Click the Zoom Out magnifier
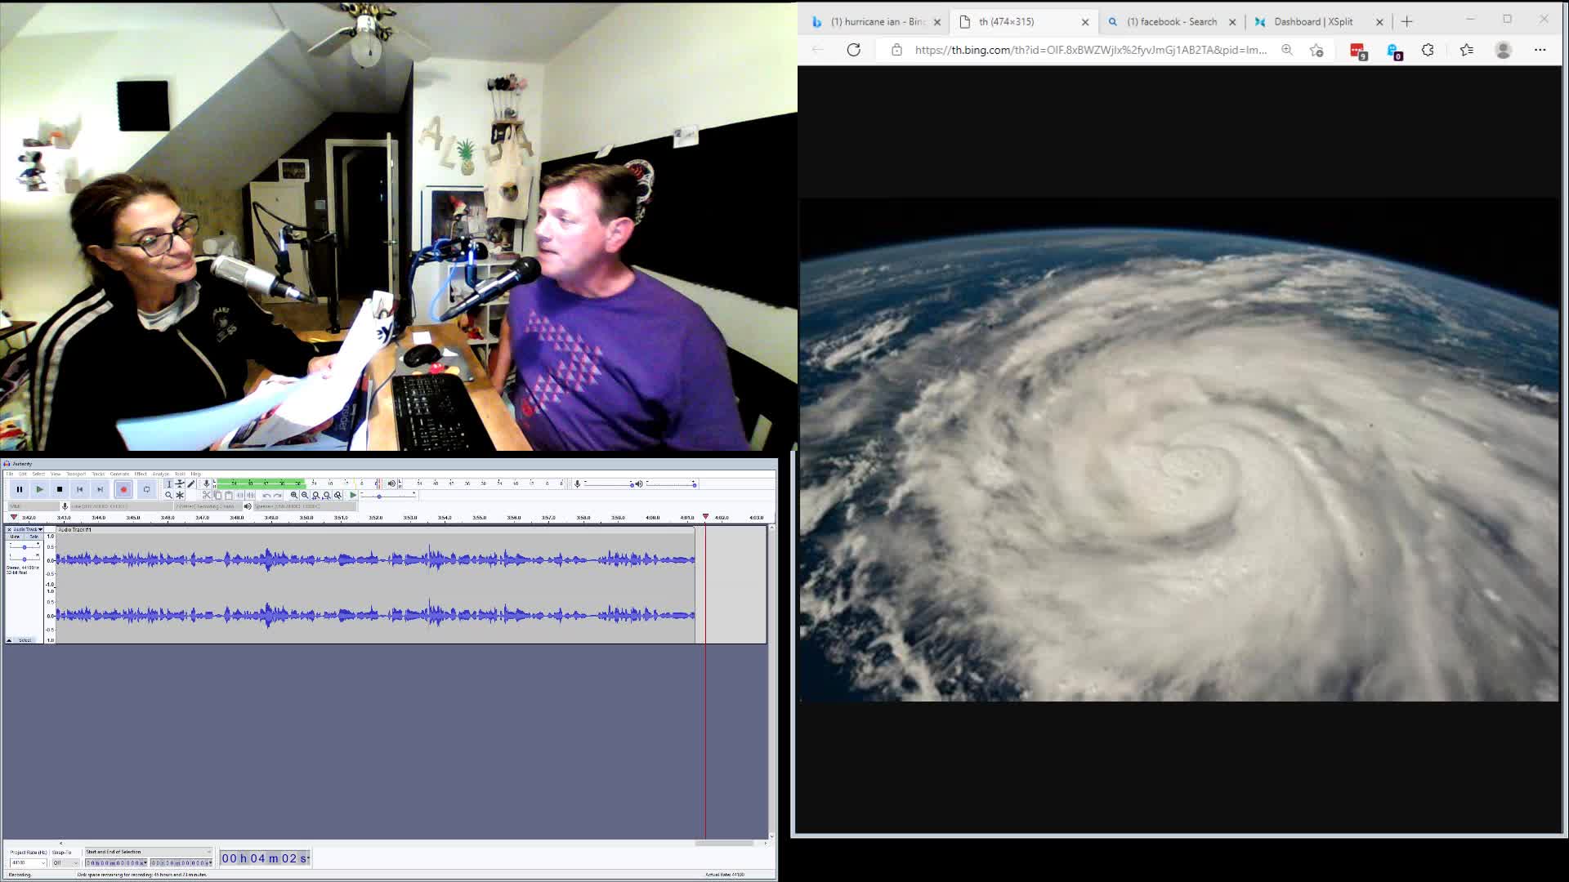Viewport: 1569px width, 882px height. pyautogui.click(x=305, y=495)
